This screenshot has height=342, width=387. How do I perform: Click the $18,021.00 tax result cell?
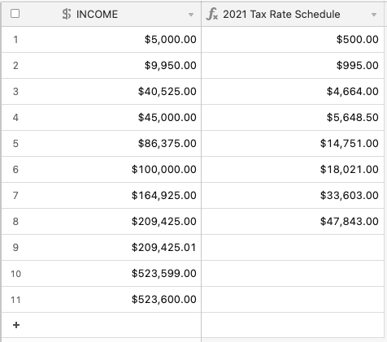click(x=293, y=170)
